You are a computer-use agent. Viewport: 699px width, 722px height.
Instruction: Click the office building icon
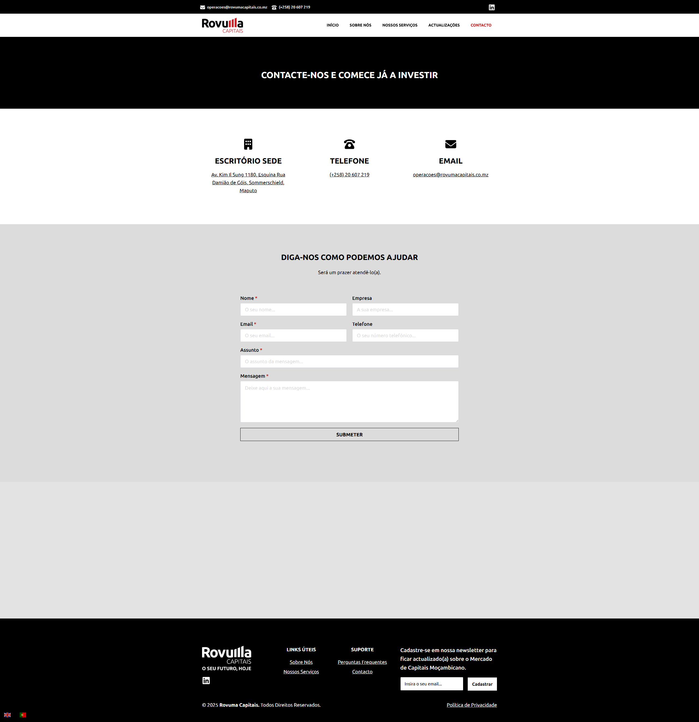click(248, 144)
